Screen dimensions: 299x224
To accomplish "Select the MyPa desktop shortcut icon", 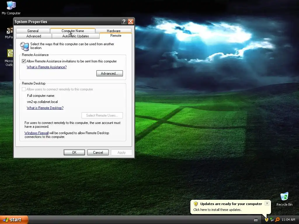I will pyautogui.click(x=9, y=33).
